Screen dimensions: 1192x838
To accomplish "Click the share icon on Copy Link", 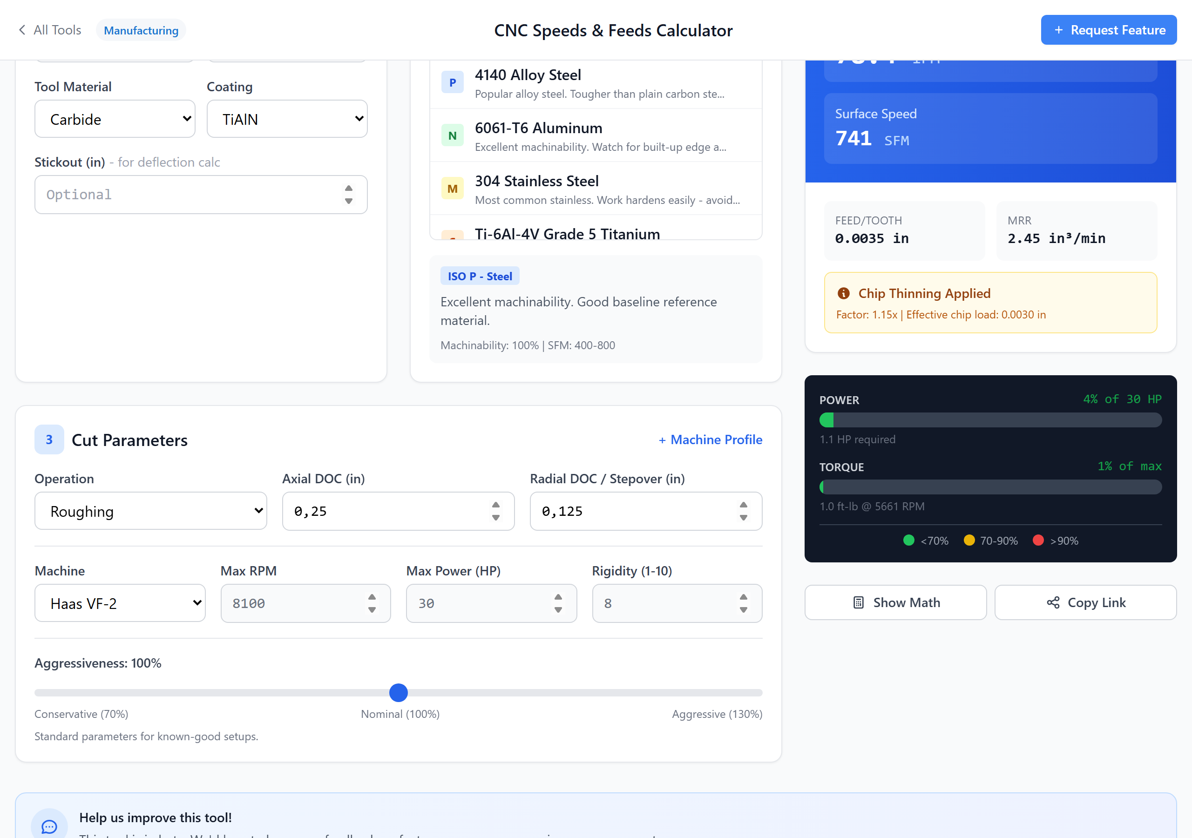I will click(x=1053, y=602).
